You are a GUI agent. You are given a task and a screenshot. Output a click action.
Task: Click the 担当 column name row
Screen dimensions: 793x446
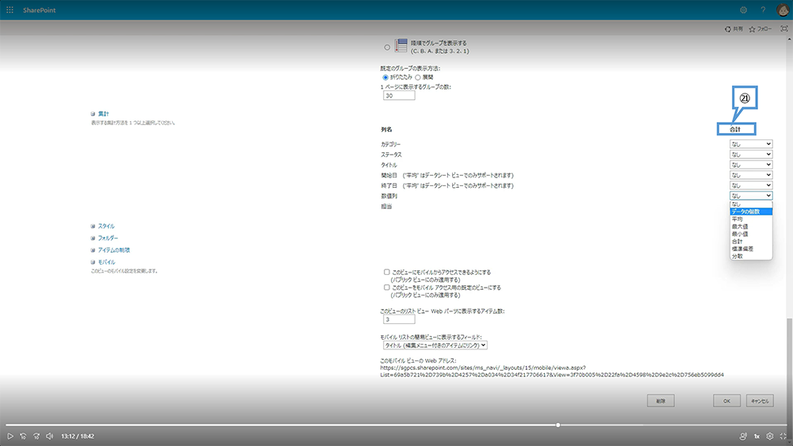(x=386, y=207)
